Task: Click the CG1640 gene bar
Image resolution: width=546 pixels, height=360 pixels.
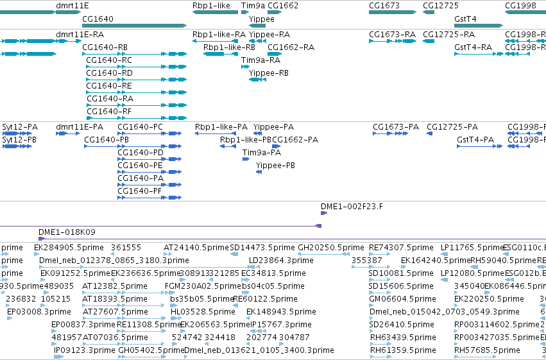Action: tap(134, 26)
